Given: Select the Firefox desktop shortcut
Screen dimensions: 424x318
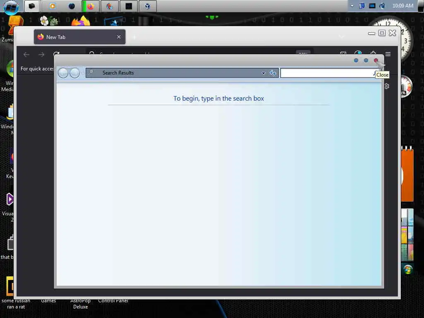Looking at the screenshot, I should pyautogui.click(x=81, y=21).
